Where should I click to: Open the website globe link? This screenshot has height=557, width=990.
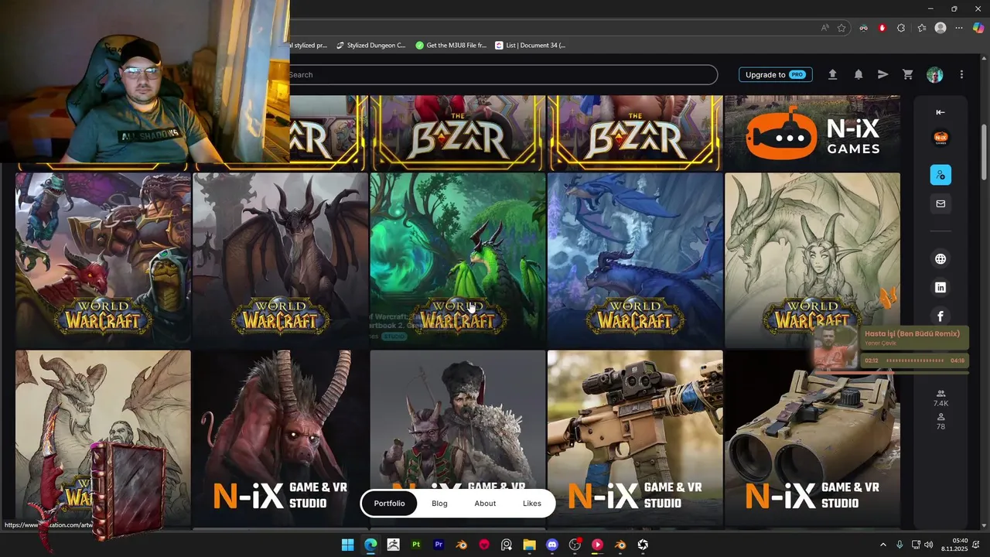click(x=940, y=259)
